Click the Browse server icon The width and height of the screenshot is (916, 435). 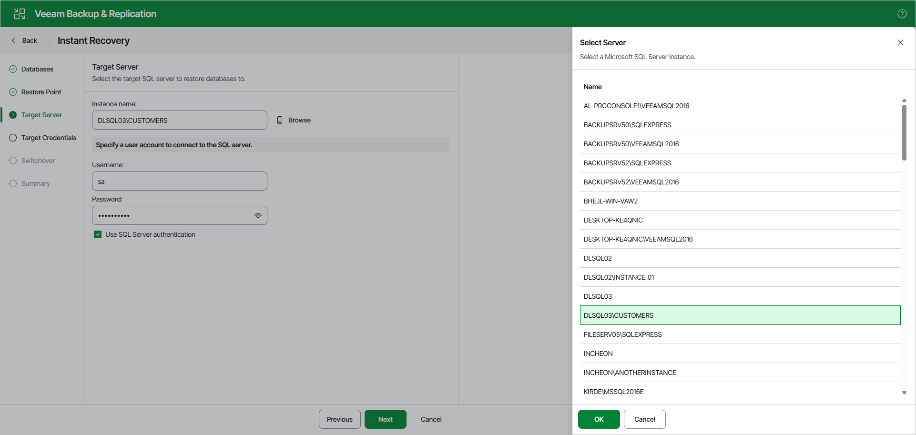(x=280, y=120)
